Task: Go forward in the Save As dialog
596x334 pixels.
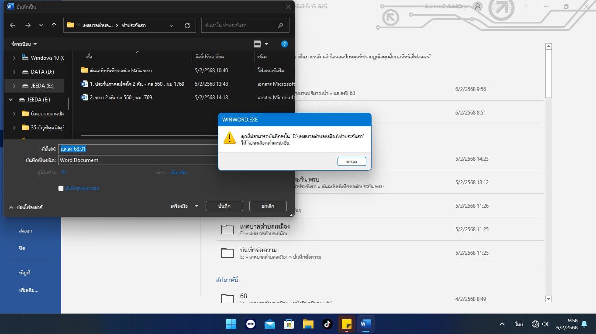Action: click(x=28, y=25)
